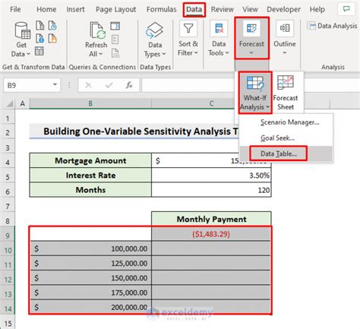360x329 pixels.
Task: Click the Sort & Filter funnel icon
Action: (x=188, y=28)
